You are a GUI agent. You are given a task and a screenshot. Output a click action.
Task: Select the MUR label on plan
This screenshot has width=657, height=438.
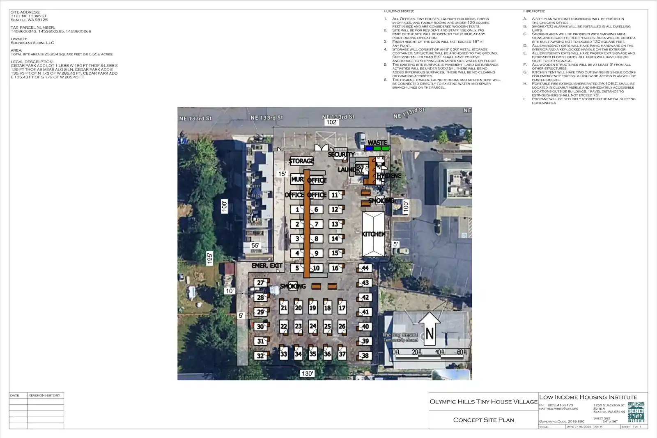click(x=297, y=179)
